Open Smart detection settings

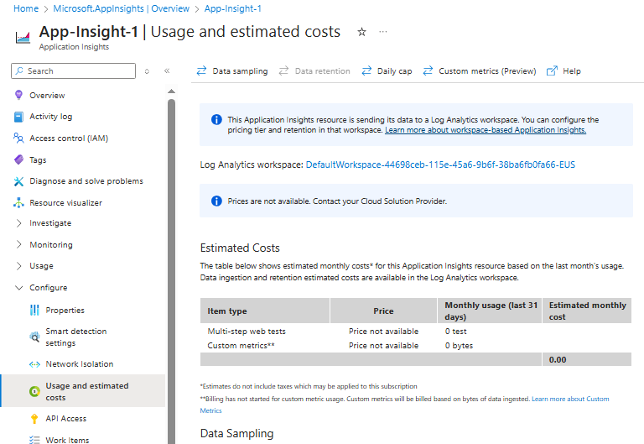coord(76,337)
